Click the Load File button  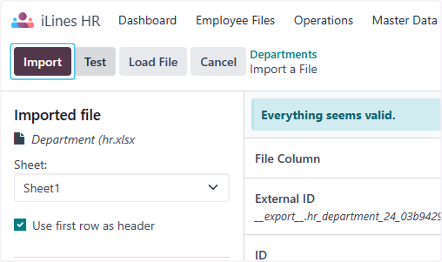(153, 62)
